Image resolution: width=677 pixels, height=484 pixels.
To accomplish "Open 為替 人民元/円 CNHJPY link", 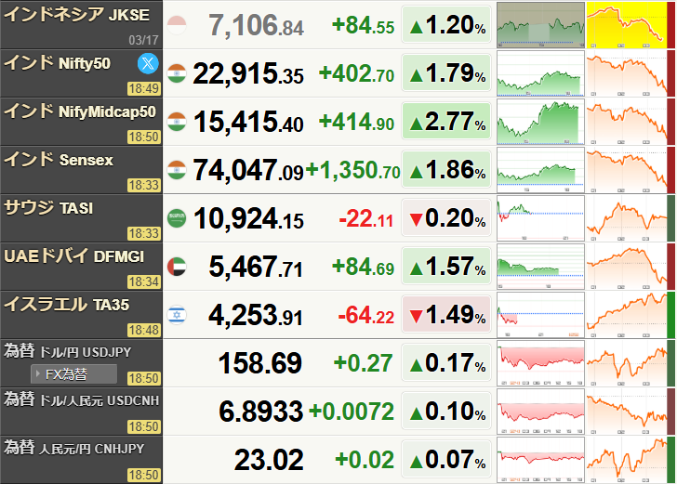I will [73, 448].
